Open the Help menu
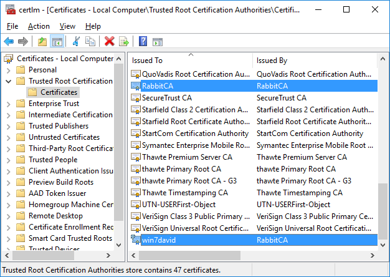 tap(93, 26)
